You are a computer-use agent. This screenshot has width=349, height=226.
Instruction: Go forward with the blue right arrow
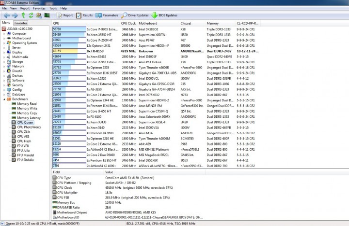point(15,15)
